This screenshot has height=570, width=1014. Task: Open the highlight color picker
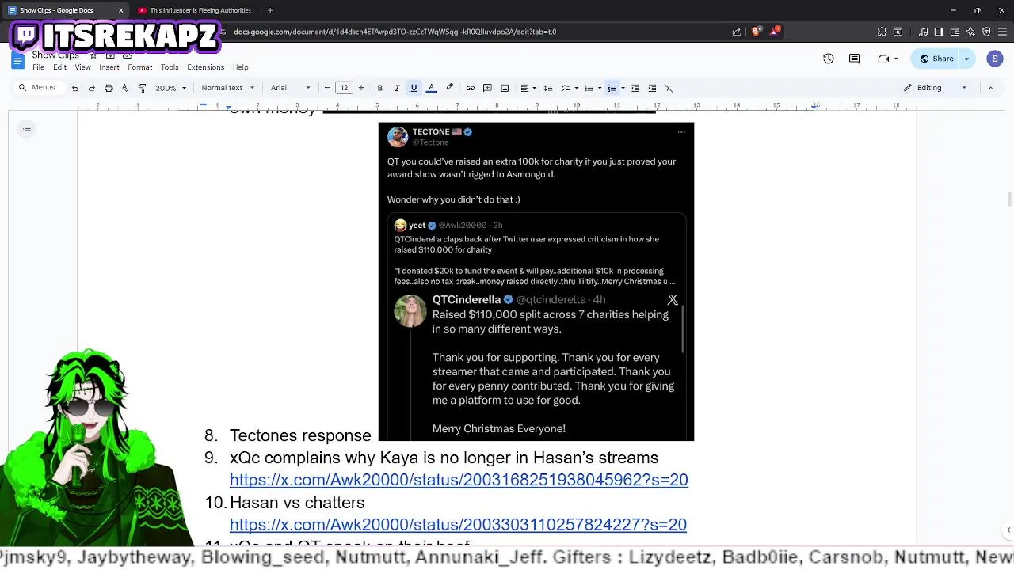[x=449, y=88]
